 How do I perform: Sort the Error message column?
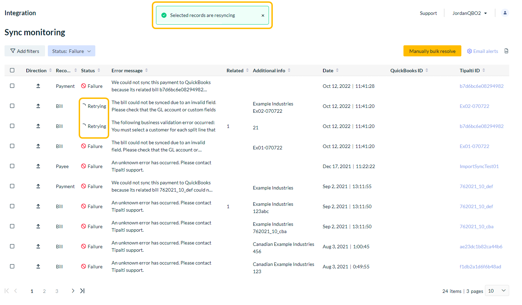[x=147, y=71]
